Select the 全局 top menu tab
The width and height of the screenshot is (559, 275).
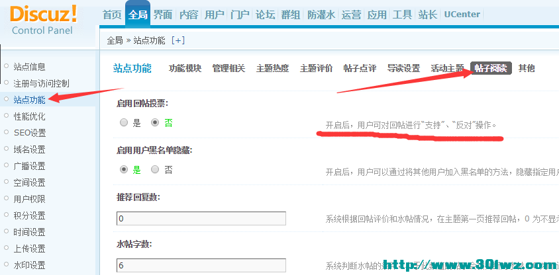click(x=138, y=15)
